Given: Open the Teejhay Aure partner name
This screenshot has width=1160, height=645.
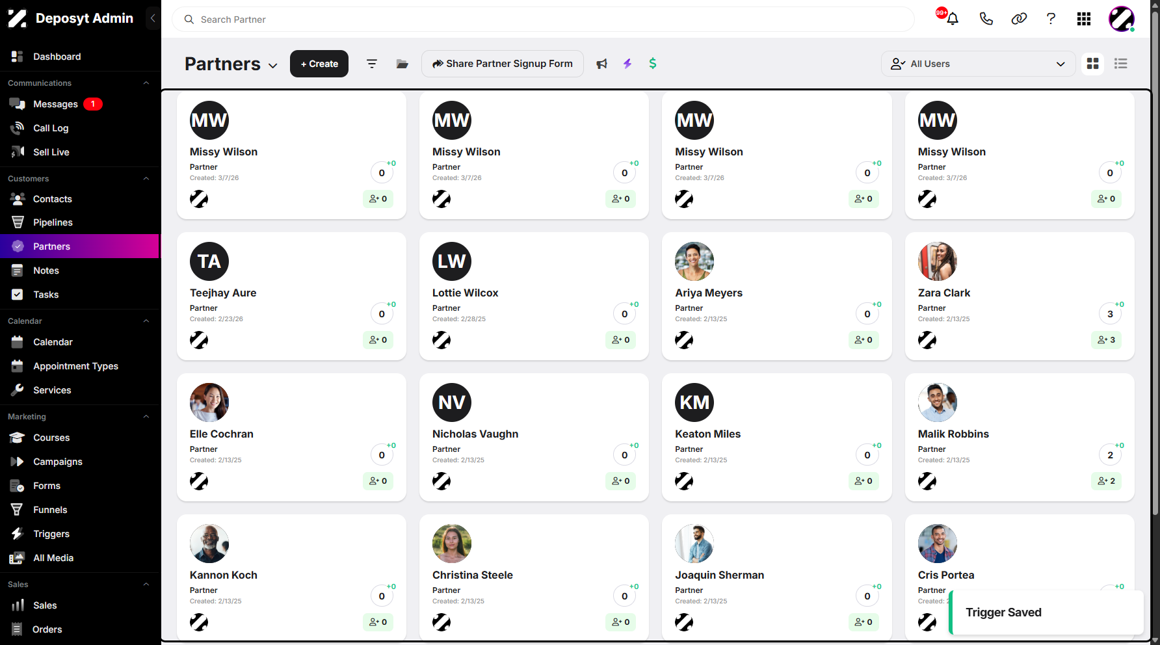Looking at the screenshot, I should tap(223, 293).
